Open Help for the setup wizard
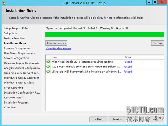168x126 pixels. tap(155, 119)
